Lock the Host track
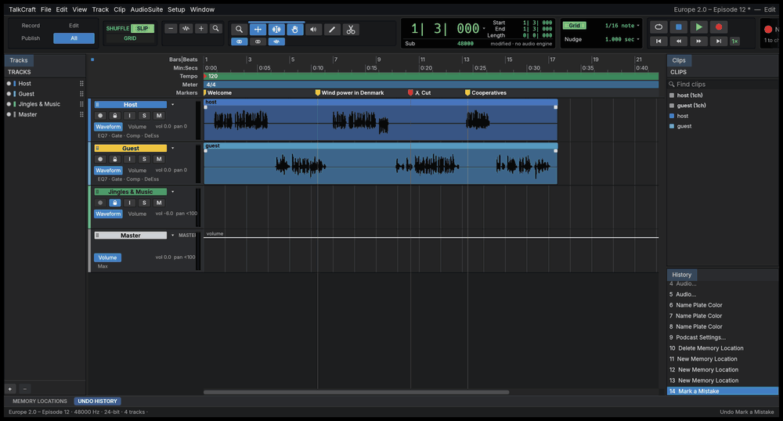Screen dimensions: 783x421 (115, 116)
